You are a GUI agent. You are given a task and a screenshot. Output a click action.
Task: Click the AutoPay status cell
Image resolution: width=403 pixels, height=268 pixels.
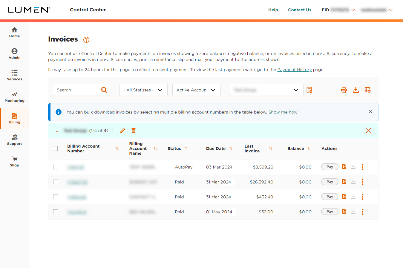(x=184, y=167)
